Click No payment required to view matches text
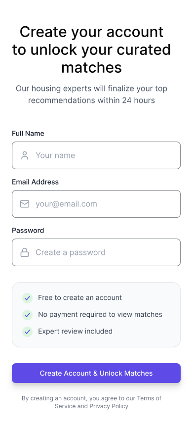Viewport: 194px width, 435px height. click(x=100, y=315)
